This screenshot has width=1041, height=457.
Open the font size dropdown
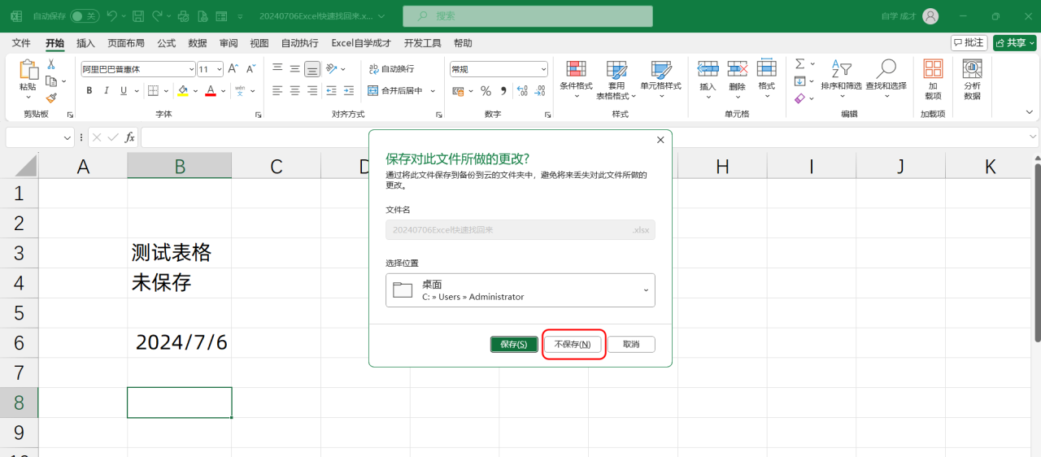point(219,69)
